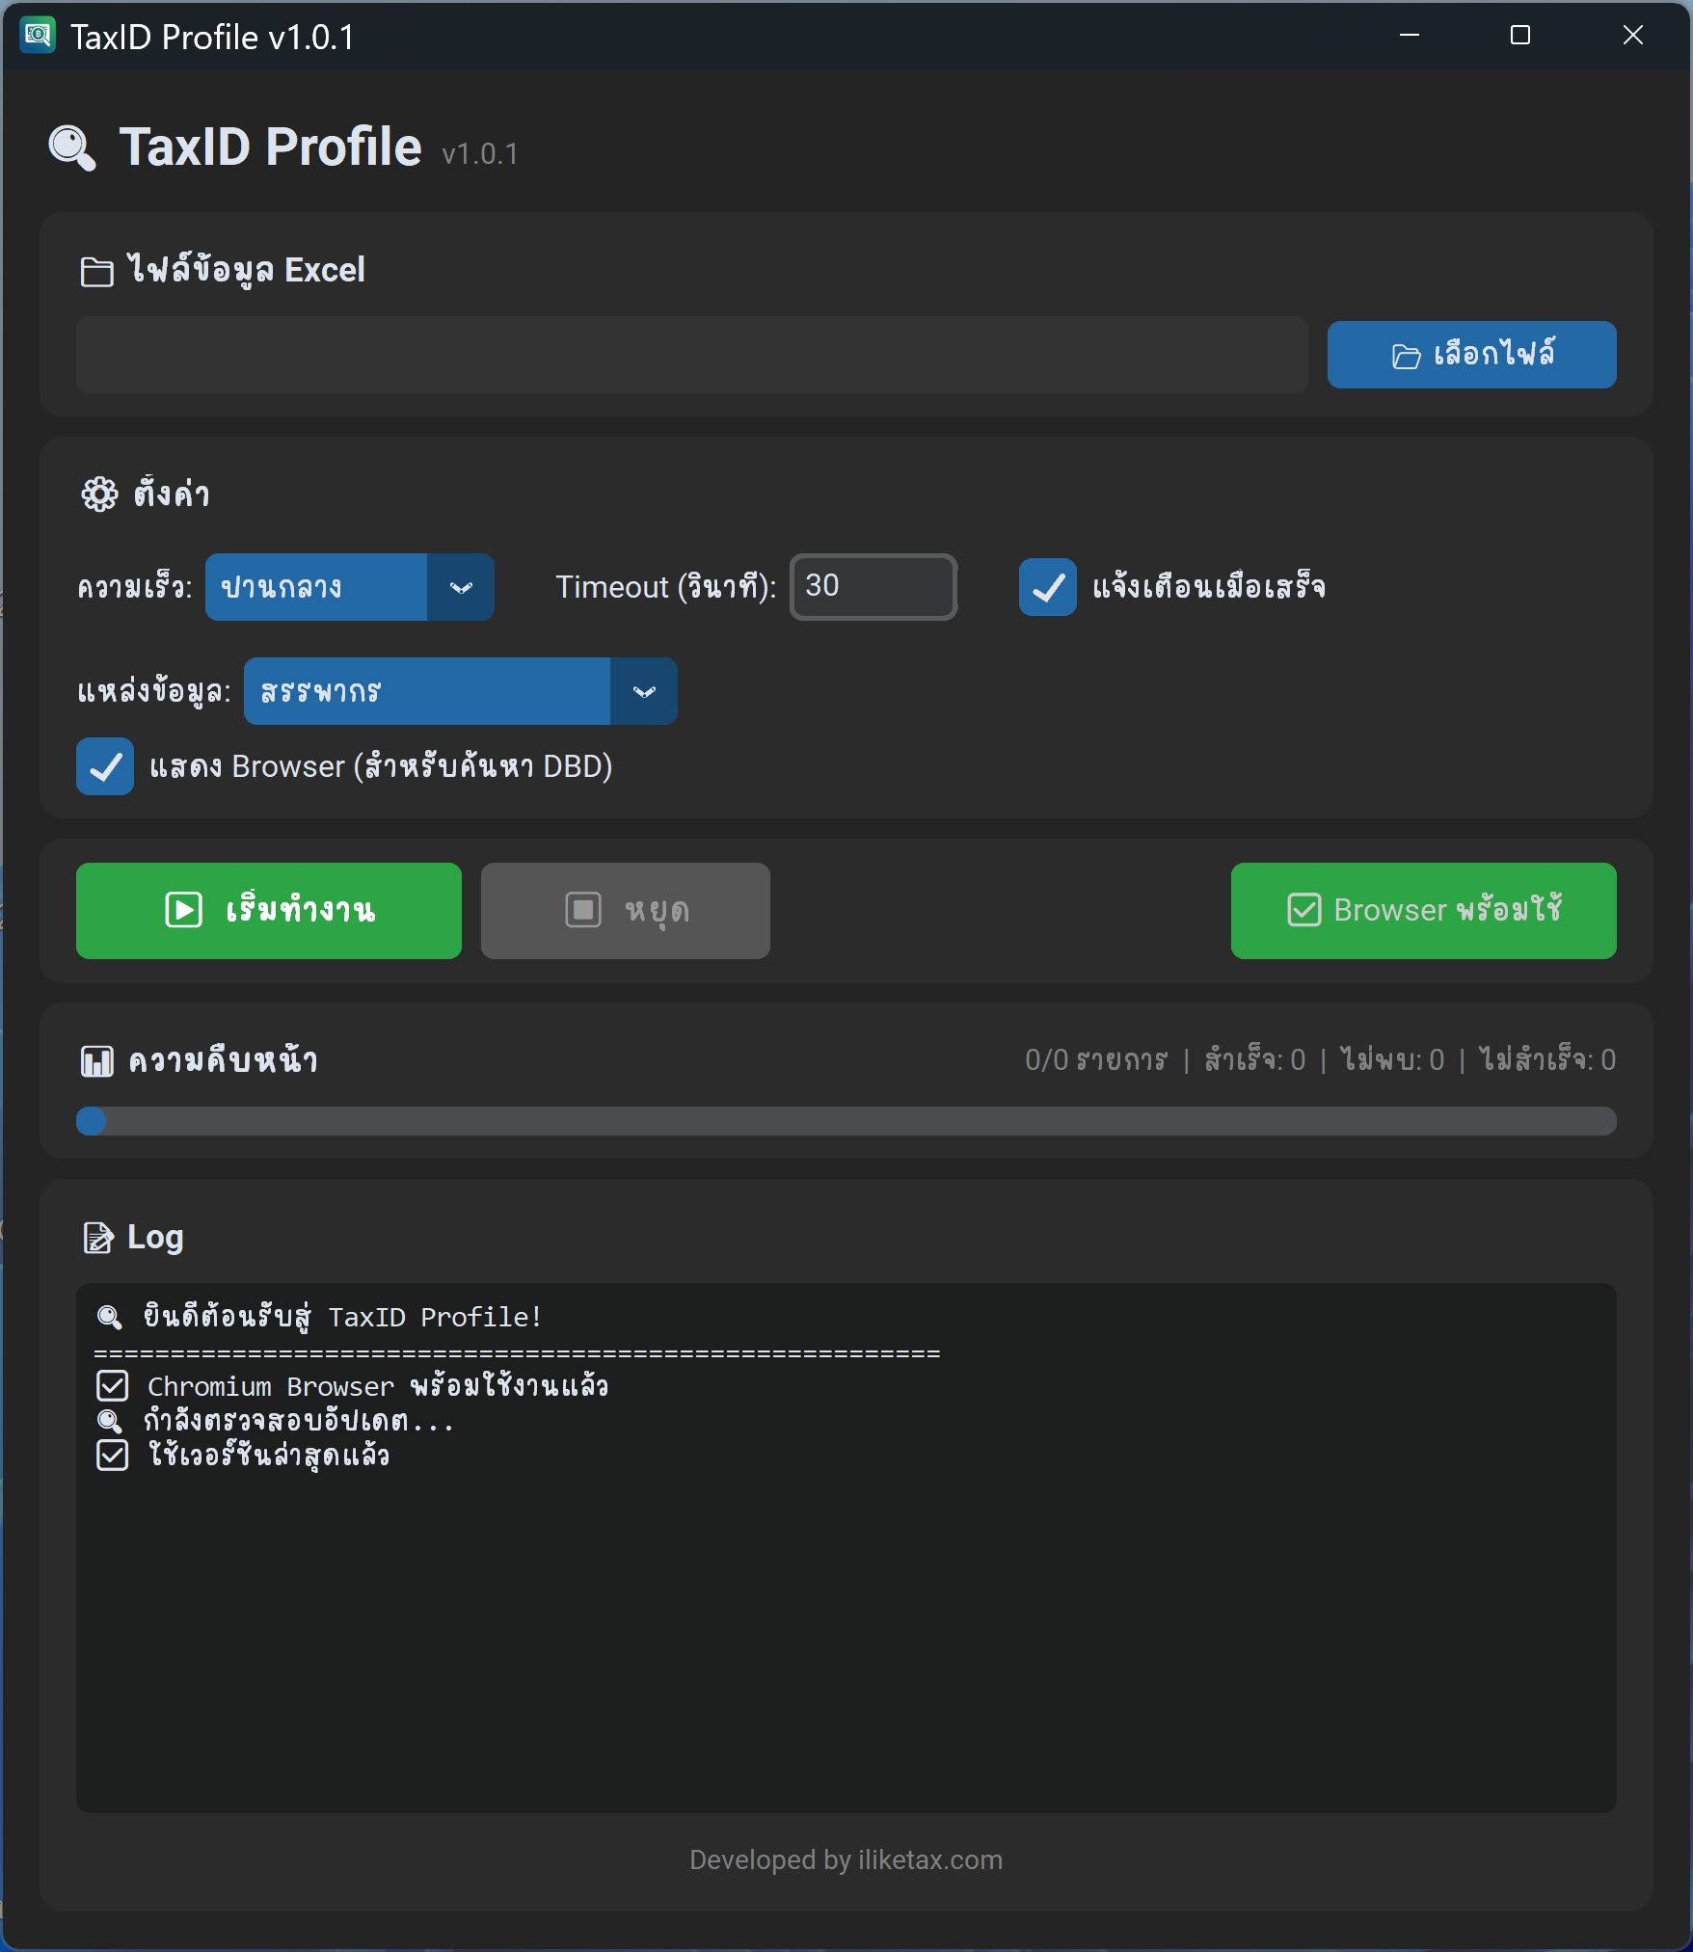Viewport: 1693px width, 1952px height.
Task: Toggle the แจ้งเตือนเมื่อเสร็จ checkbox
Action: coord(1048,587)
